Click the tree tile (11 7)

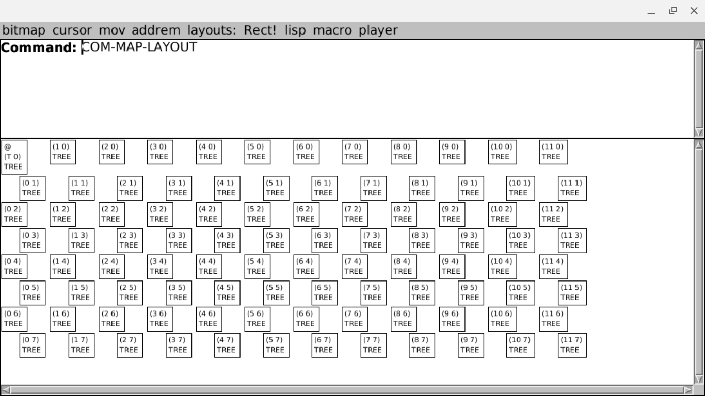pos(572,345)
